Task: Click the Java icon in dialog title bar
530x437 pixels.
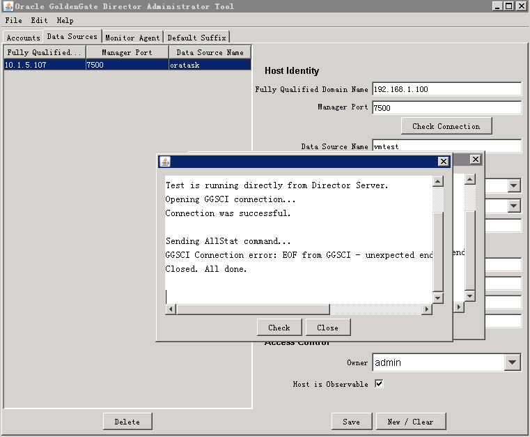Action: (165, 161)
